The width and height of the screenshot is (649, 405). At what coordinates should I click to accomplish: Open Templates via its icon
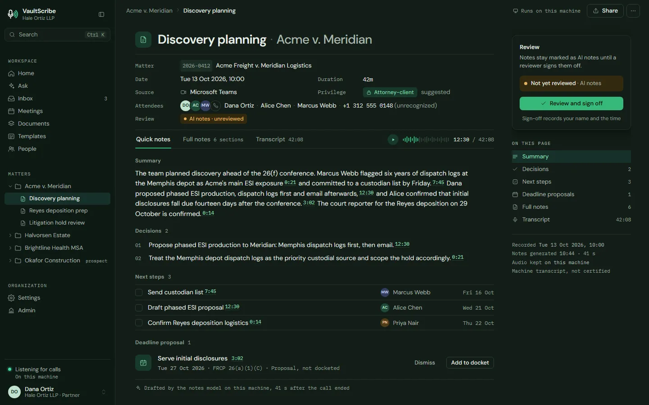point(11,136)
